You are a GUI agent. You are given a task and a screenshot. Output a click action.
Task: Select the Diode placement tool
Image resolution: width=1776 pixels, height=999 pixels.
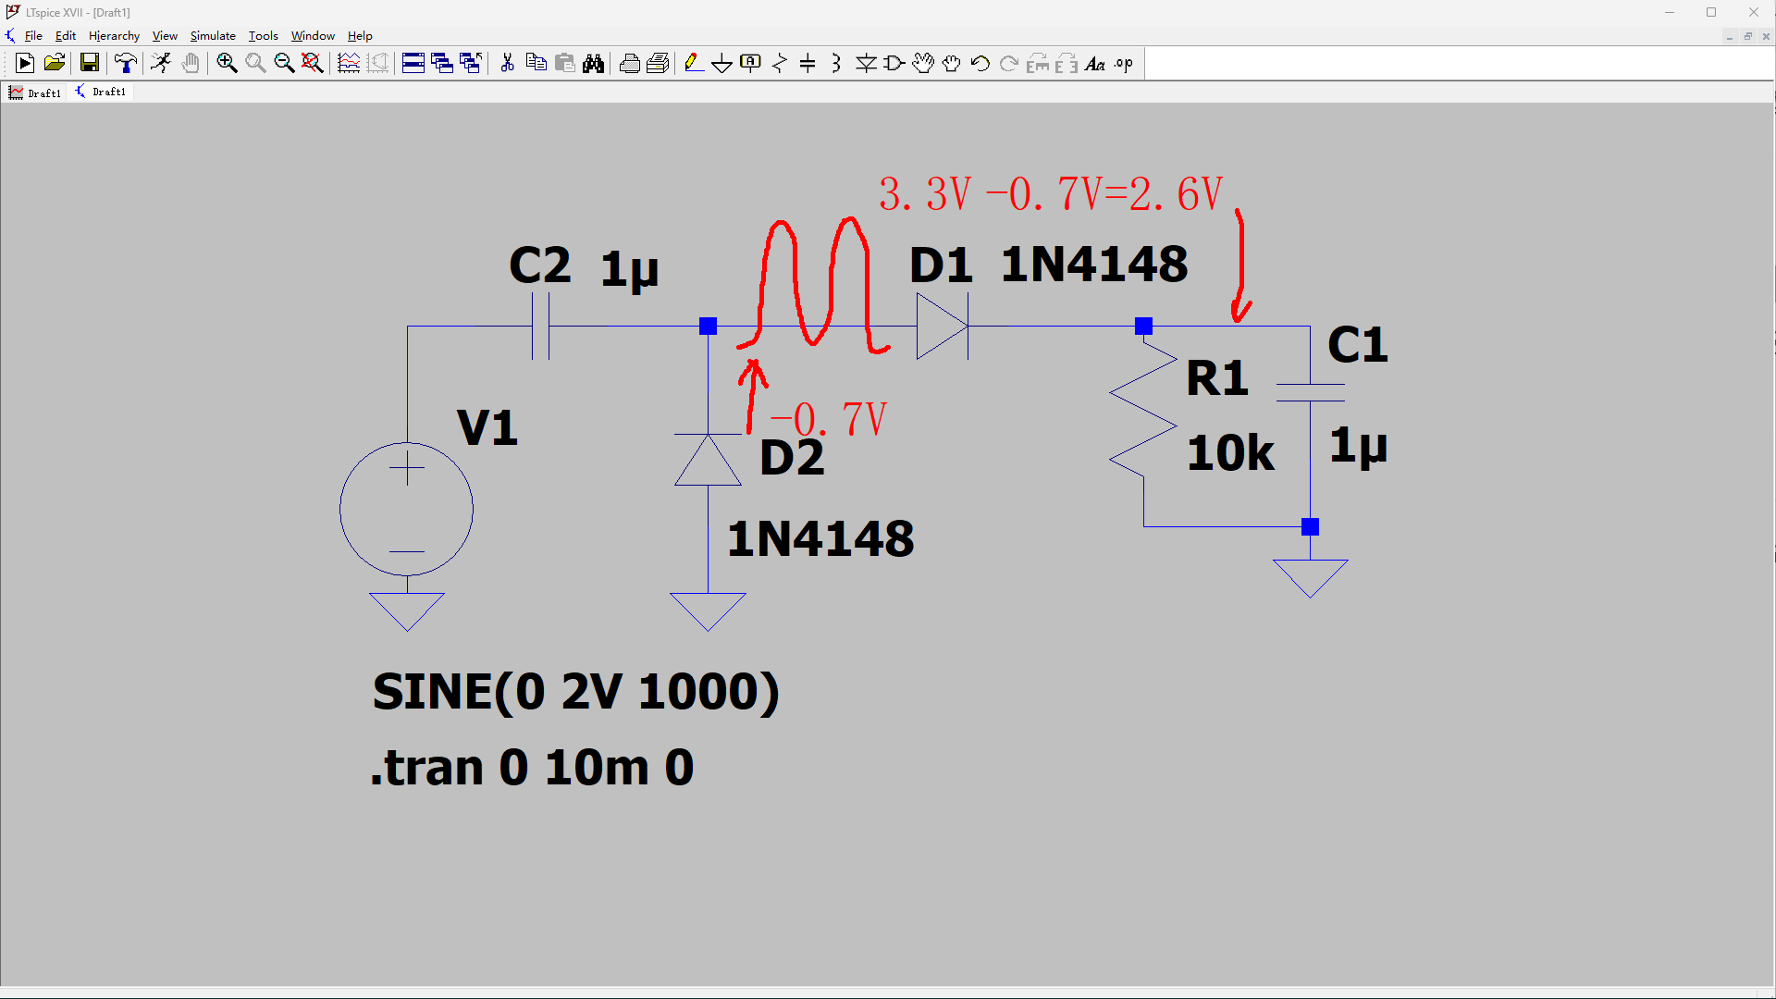click(866, 63)
